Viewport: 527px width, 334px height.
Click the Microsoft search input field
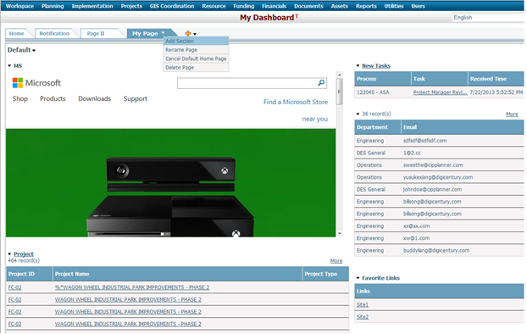click(247, 83)
